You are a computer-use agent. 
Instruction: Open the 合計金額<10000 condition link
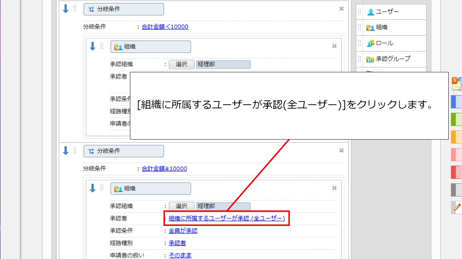[x=165, y=27]
